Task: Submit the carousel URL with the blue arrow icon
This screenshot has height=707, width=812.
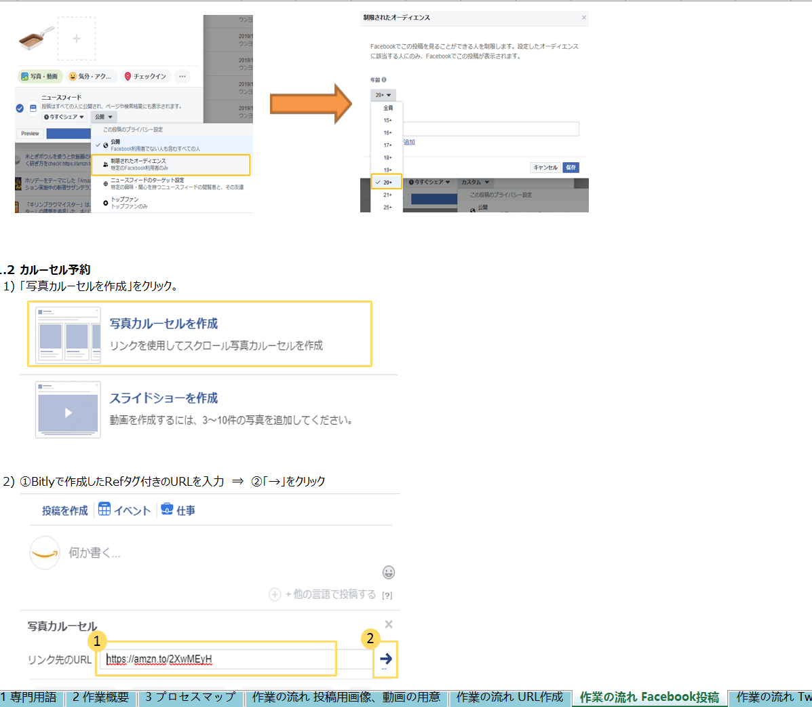Action: 386,659
